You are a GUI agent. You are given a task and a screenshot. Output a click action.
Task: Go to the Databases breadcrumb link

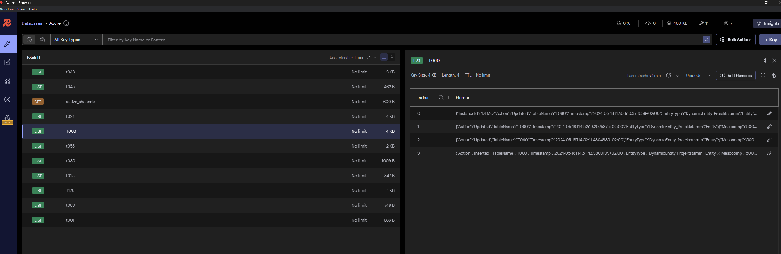(x=32, y=23)
